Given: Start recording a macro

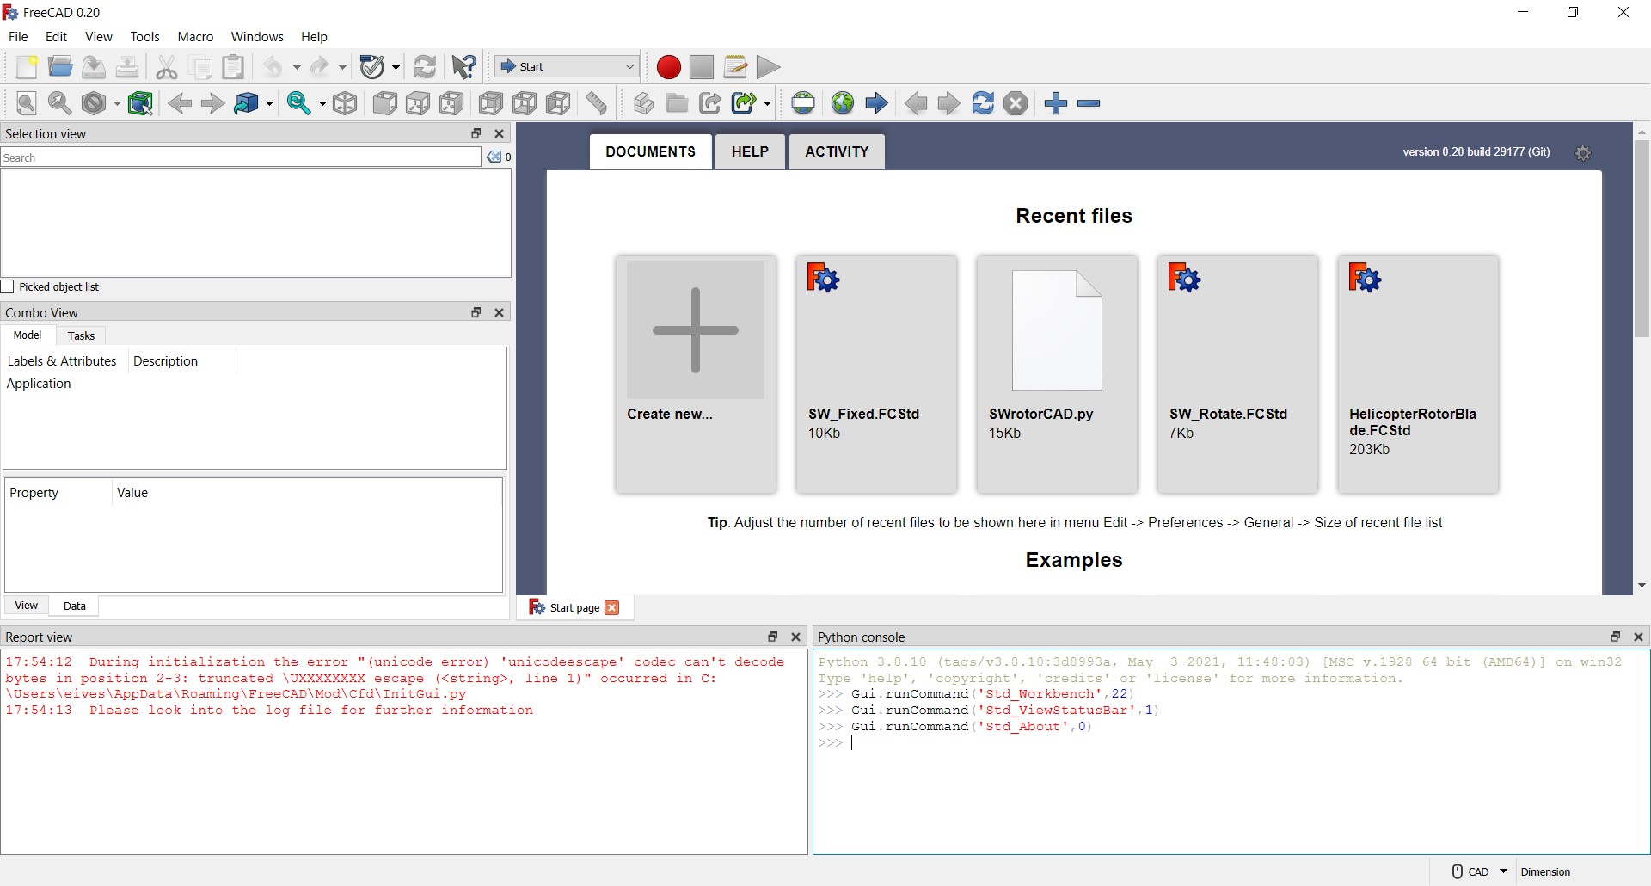Looking at the screenshot, I should tap(668, 67).
